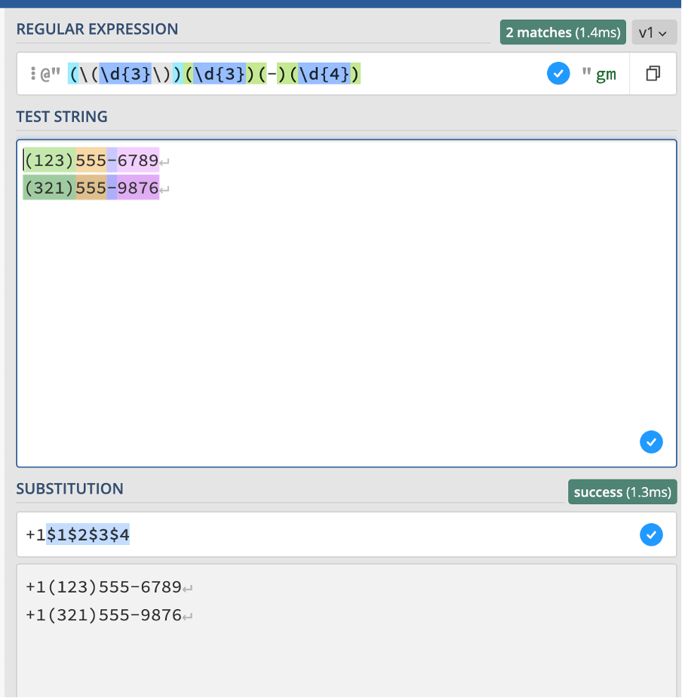Click the 2 matches badge
The width and height of the screenshot is (682, 698).
tap(562, 32)
